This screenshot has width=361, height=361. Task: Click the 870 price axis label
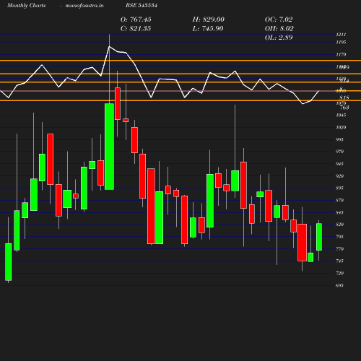click(x=339, y=201)
